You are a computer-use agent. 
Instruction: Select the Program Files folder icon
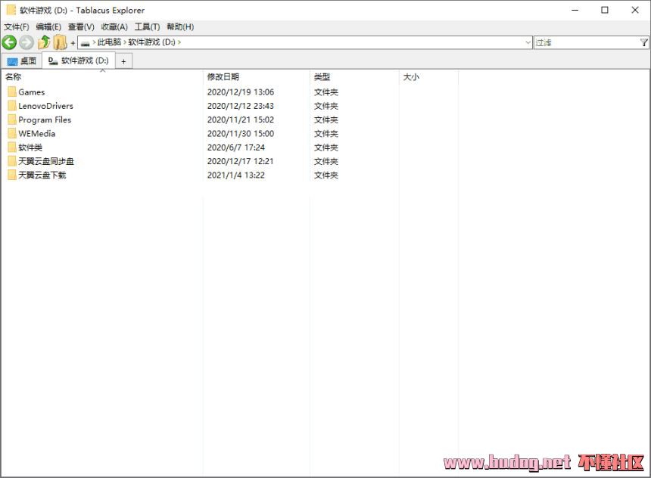tap(12, 119)
